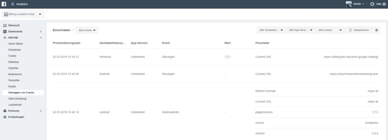Viewport: 388px width, 140px height.
Task: Expand the Dashboards submenu arrow
Action: click(41, 32)
